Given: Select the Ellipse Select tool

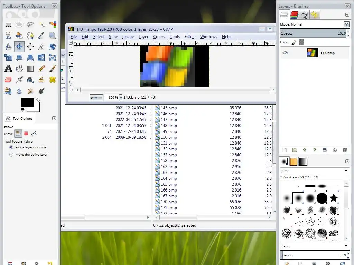Looking at the screenshot, I should (19, 24).
